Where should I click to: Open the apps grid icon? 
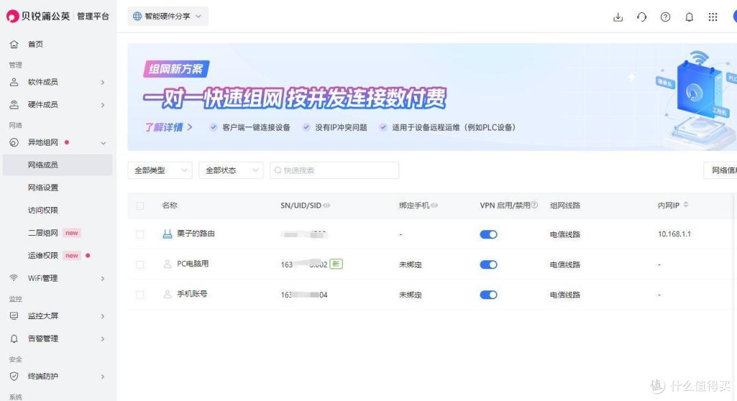(x=712, y=17)
